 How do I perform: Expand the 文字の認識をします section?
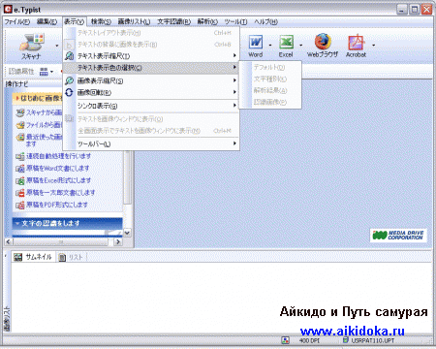(67, 223)
